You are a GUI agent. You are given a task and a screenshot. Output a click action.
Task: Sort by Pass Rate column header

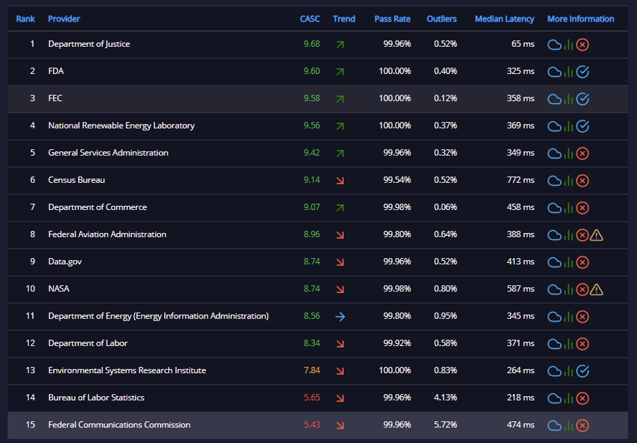[392, 18]
